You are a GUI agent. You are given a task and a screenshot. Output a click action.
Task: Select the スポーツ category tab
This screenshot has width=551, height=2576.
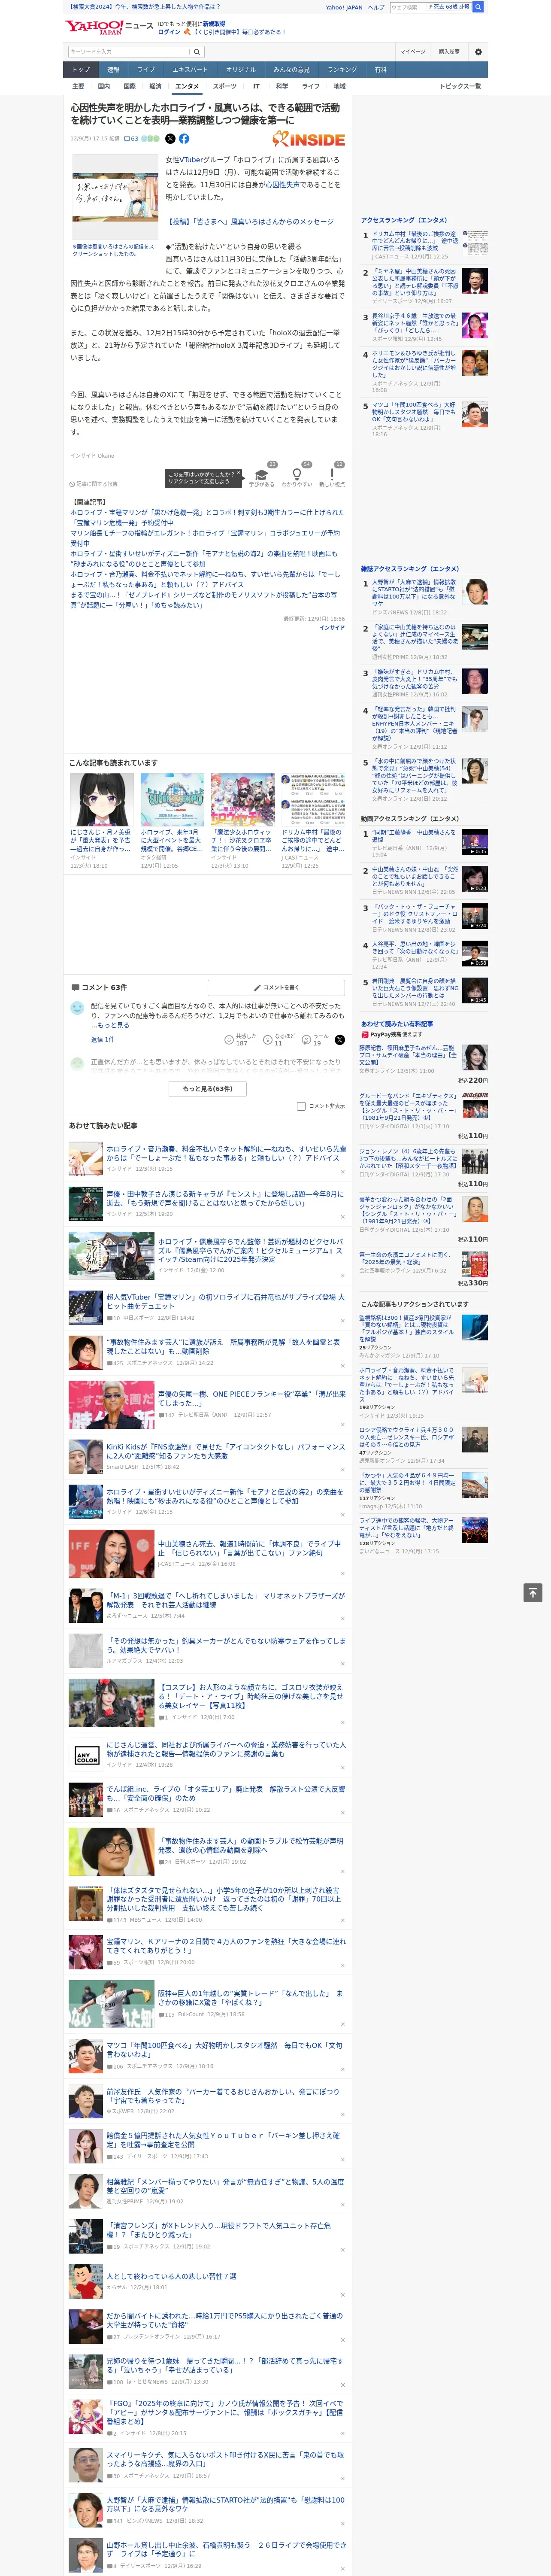coord(225,86)
